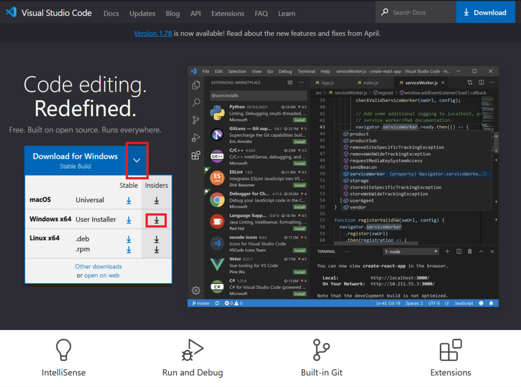Screen dimensions: 521x387
Task: Download macOS Universal Stable build
Action: pyautogui.click(x=129, y=201)
